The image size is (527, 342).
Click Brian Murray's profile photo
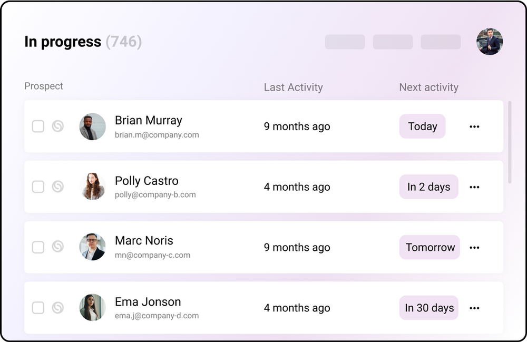(x=93, y=126)
